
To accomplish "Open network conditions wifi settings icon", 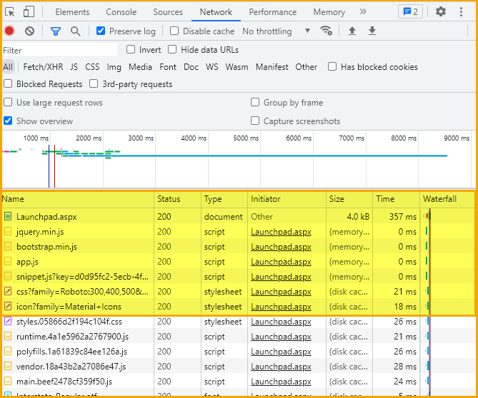I will pos(326,31).
